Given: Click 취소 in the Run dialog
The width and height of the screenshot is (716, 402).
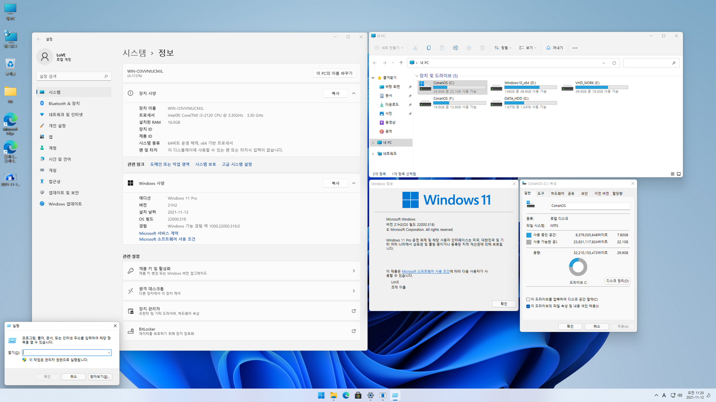Looking at the screenshot, I should tap(74, 376).
